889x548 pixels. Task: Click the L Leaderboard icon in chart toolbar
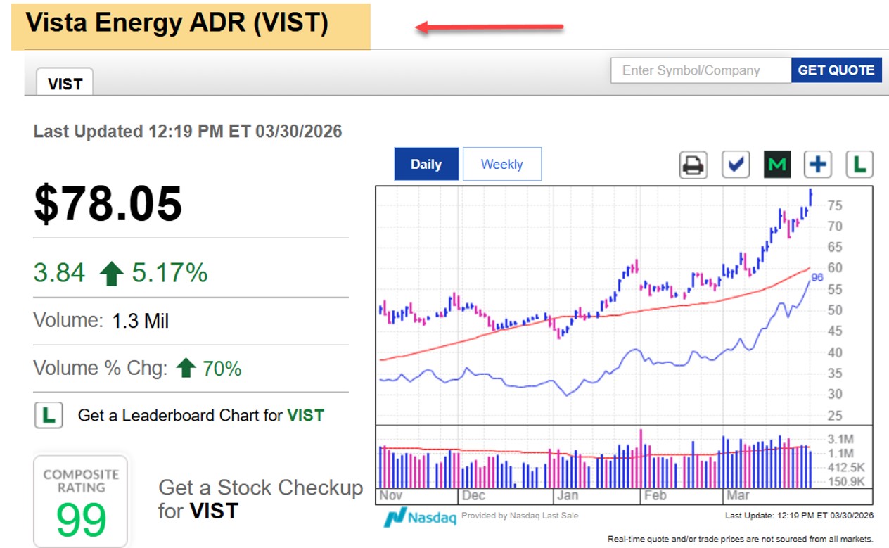pyautogui.click(x=859, y=165)
